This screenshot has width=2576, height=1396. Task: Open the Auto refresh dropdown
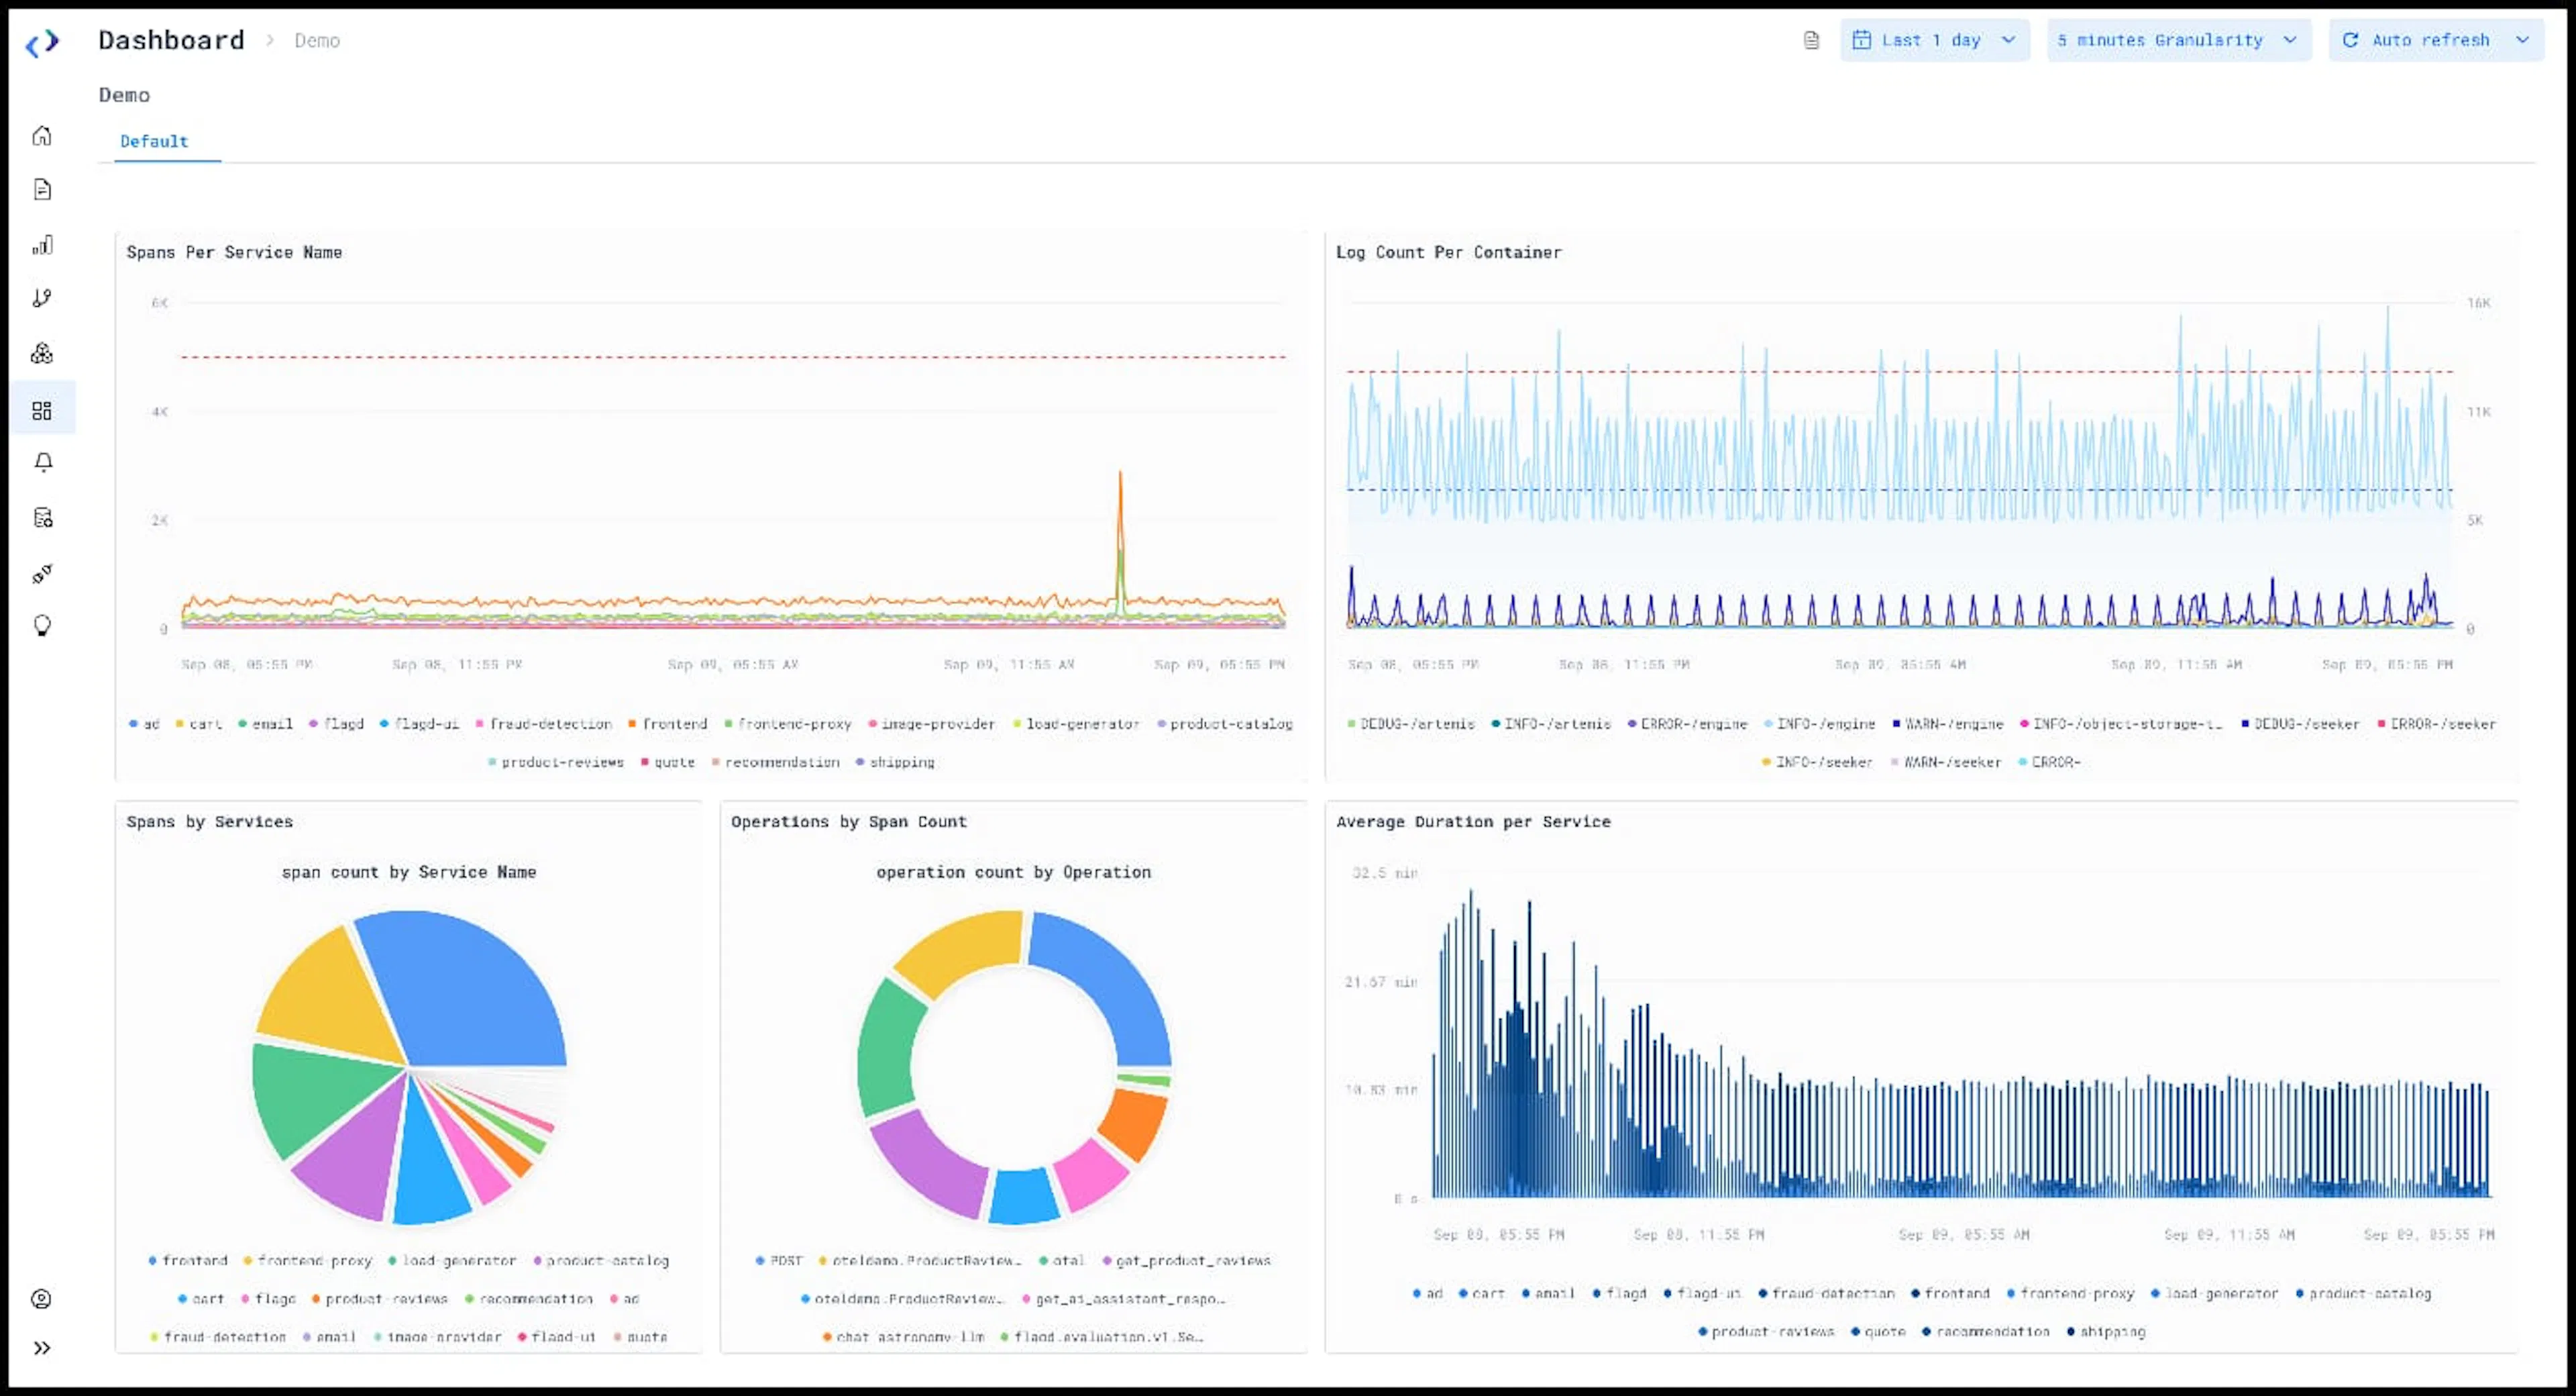point(2435,40)
